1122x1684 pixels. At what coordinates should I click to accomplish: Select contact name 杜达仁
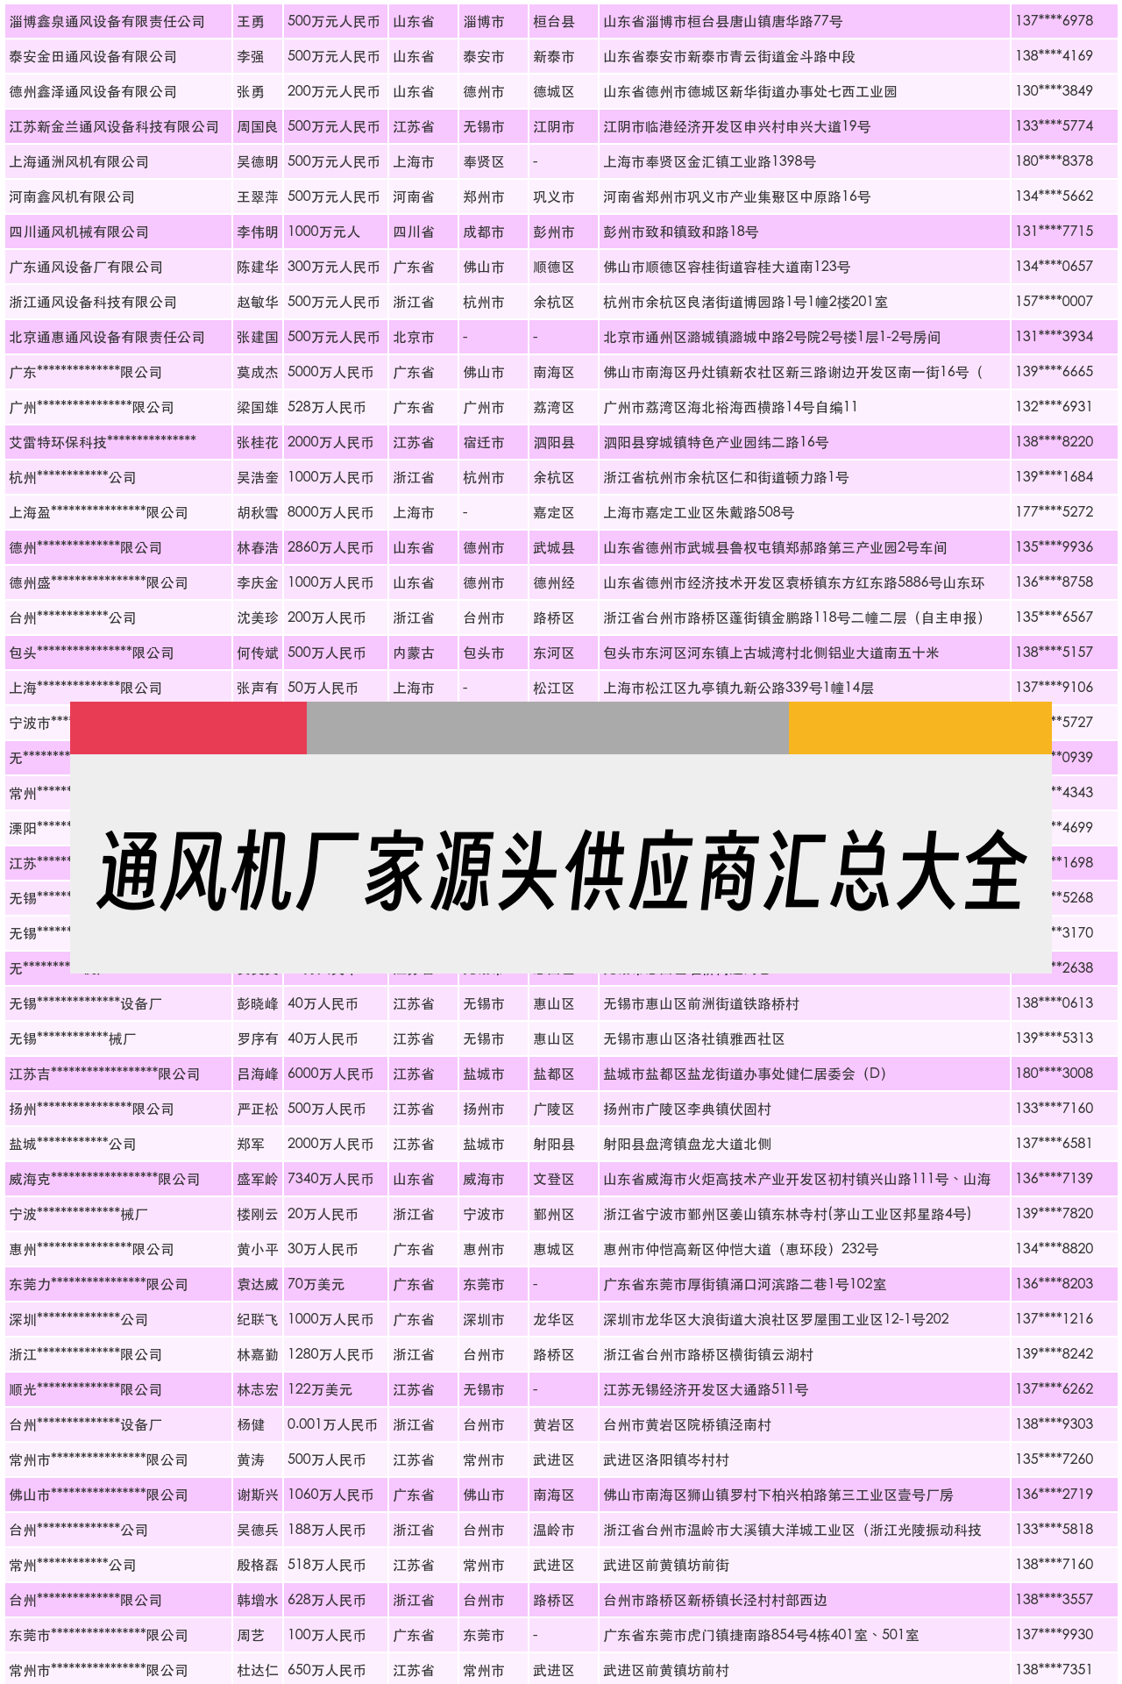click(x=258, y=1670)
